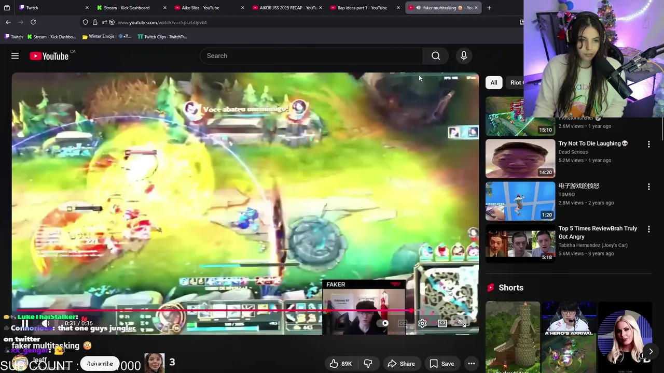This screenshot has height=373, width=664.
Task: Select the All filter chip
Action: tap(494, 82)
